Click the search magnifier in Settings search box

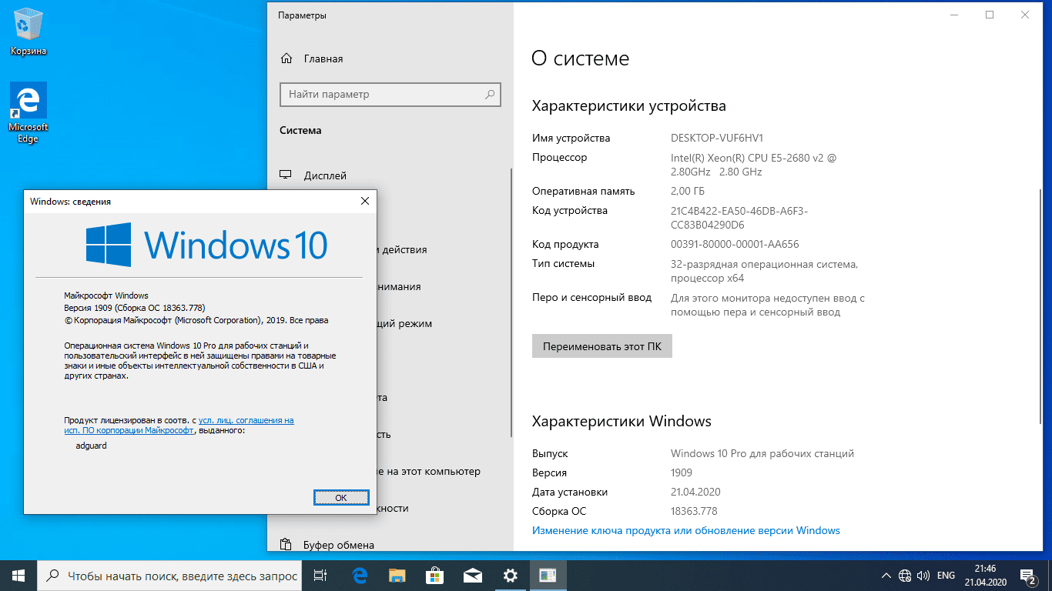pos(490,95)
